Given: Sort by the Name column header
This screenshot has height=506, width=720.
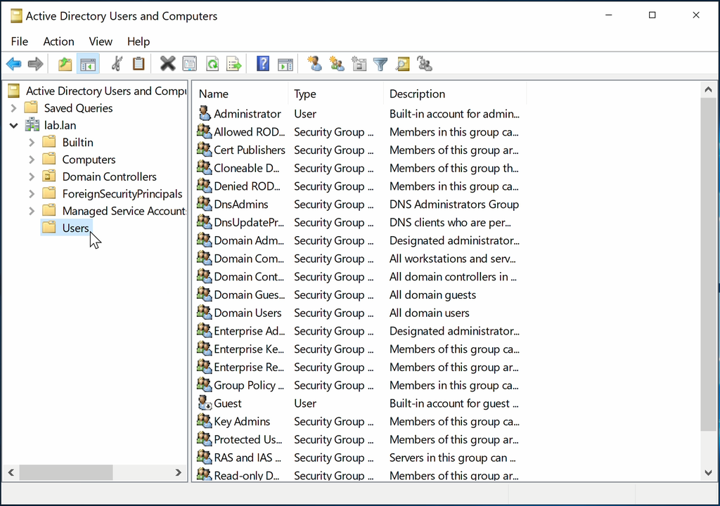Looking at the screenshot, I should click(x=240, y=93).
